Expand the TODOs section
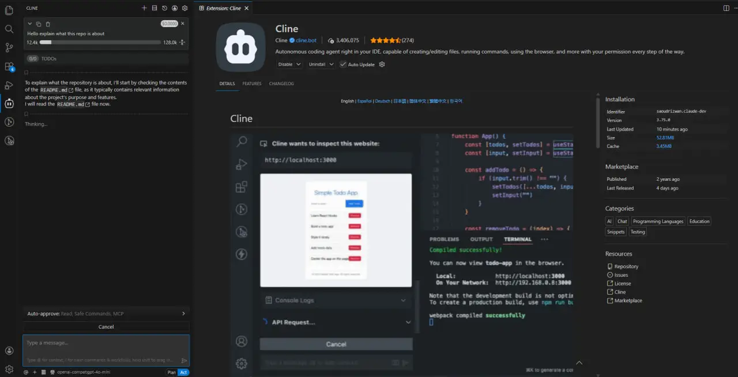This screenshot has width=738, height=377. pos(106,59)
